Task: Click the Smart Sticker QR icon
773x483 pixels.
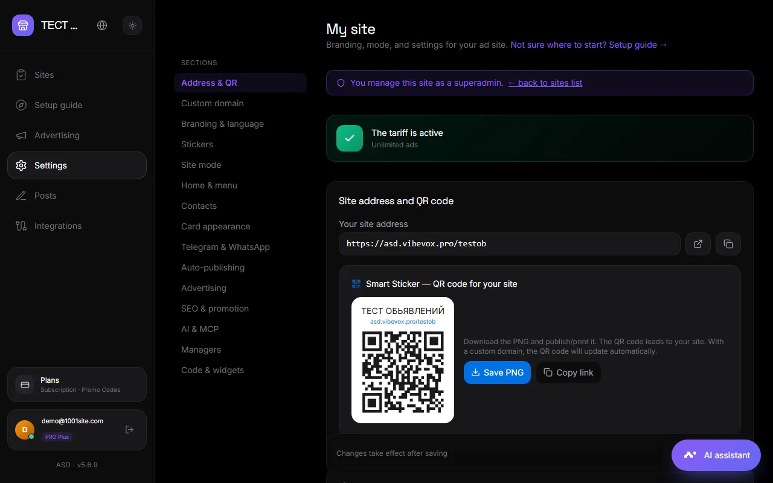Action: coord(356,284)
